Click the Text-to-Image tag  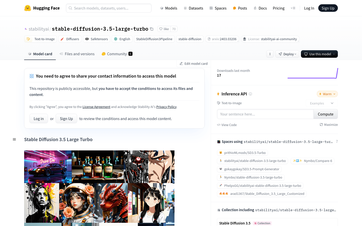[x=40, y=39]
